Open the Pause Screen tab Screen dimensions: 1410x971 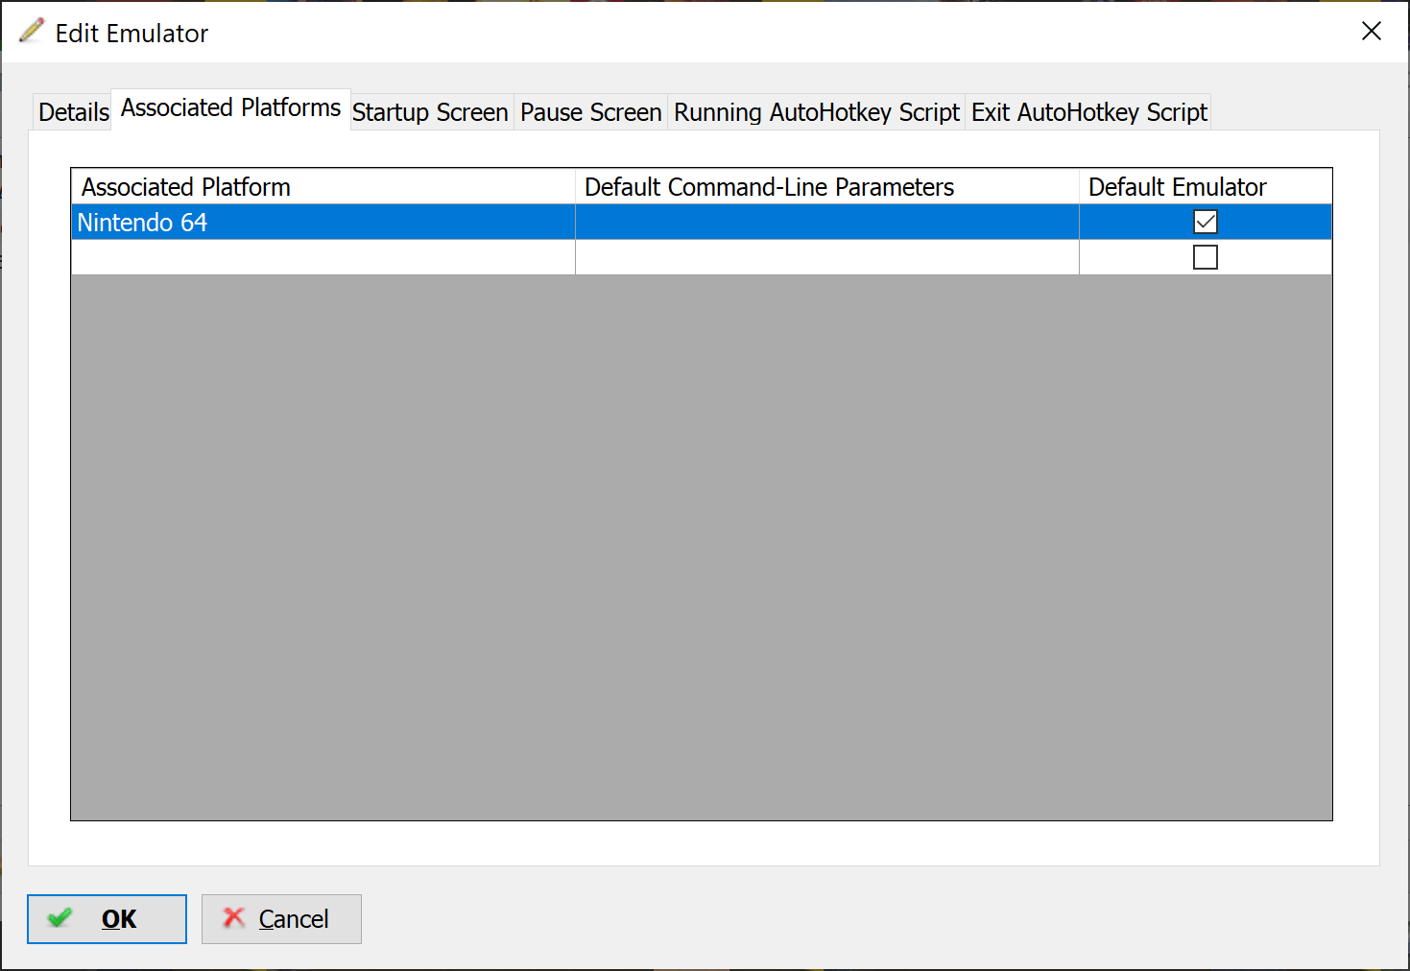click(590, 112)
